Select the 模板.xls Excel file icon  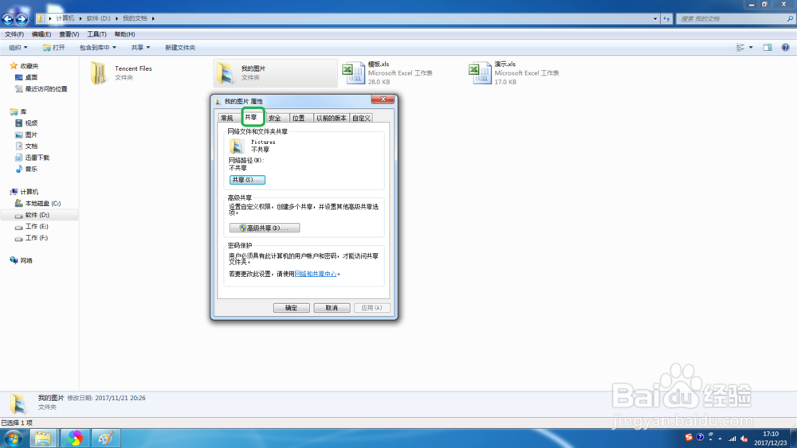353,73
